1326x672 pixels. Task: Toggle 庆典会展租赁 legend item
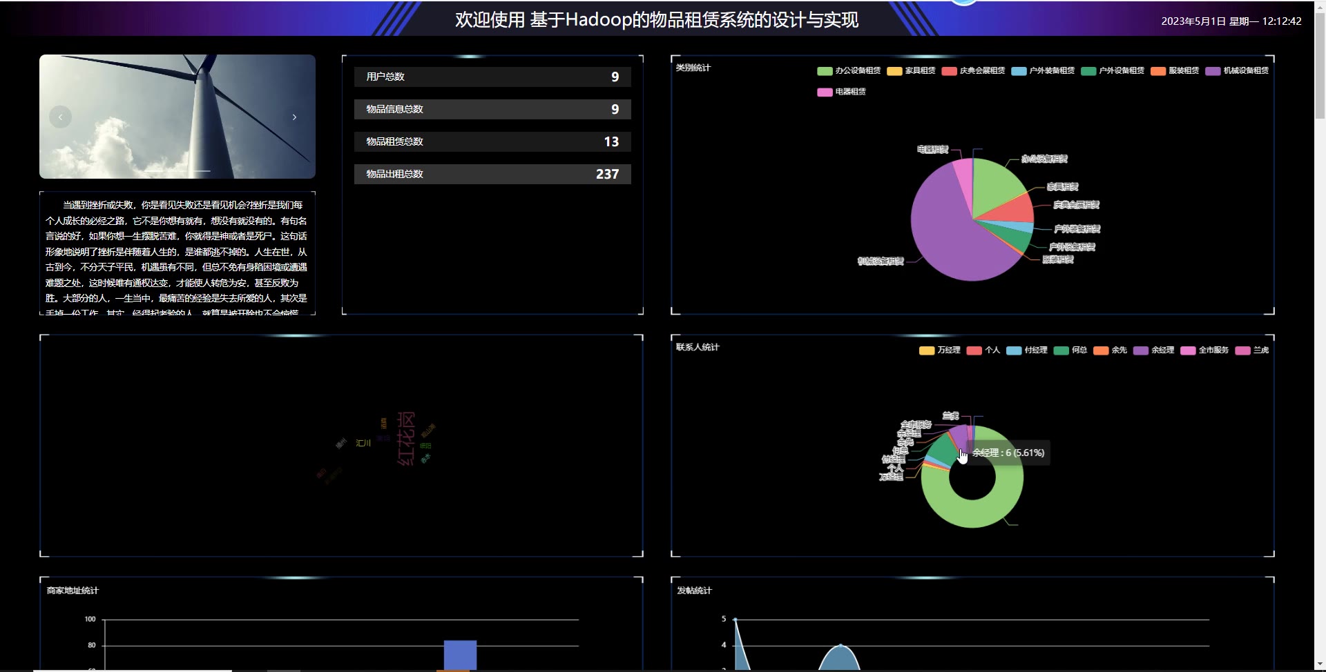pos(973,71)
